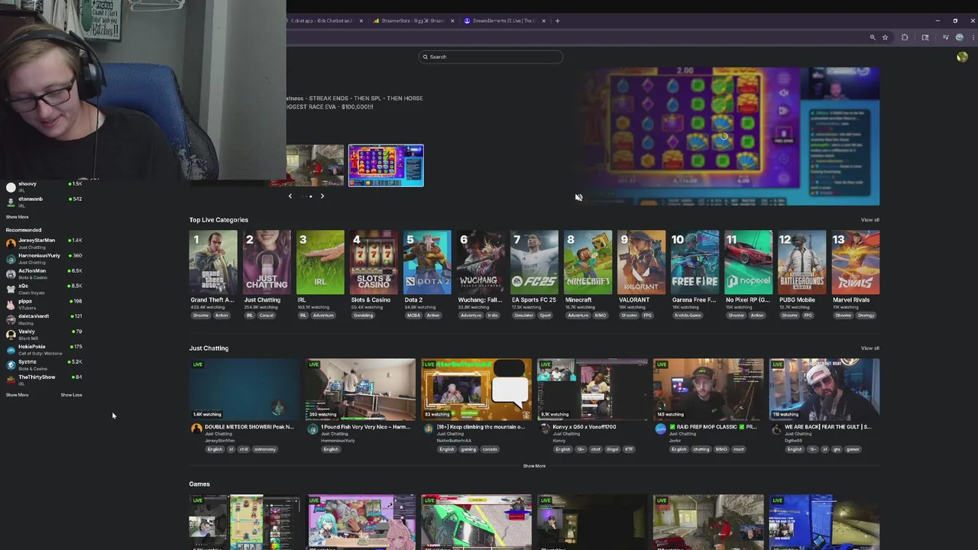Image resolution: width=978 pixels, height=550 pixels.
Task: Click Konvy streamer avatar under stream card
Action: coord(544,429)
